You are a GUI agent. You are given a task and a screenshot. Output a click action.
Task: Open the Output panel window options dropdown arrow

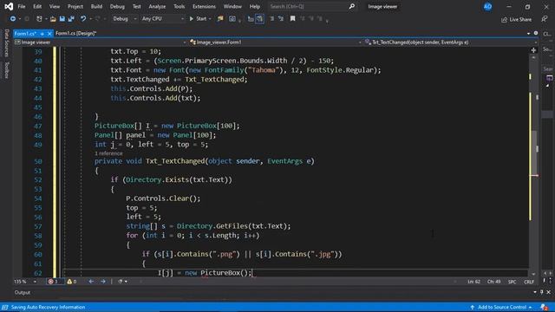tap(535, 292)
